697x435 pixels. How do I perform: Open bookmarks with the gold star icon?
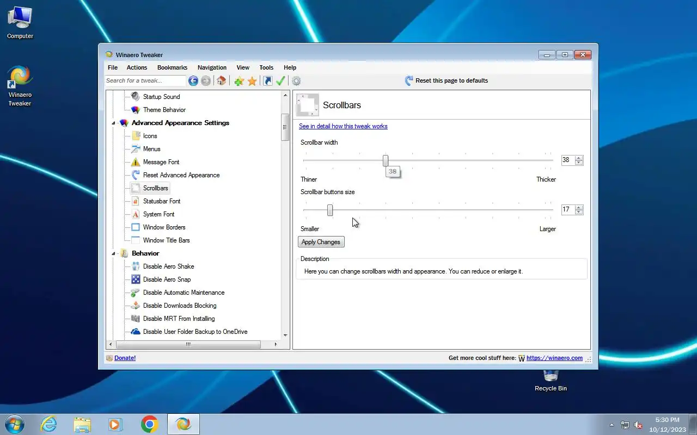tap(252, 81)
